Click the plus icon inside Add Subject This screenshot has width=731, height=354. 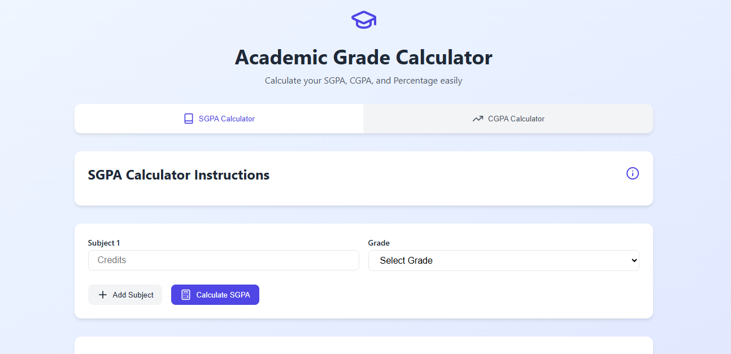click(102, 294)
